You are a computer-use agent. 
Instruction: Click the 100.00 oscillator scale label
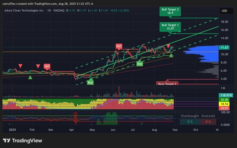[225, 112]
